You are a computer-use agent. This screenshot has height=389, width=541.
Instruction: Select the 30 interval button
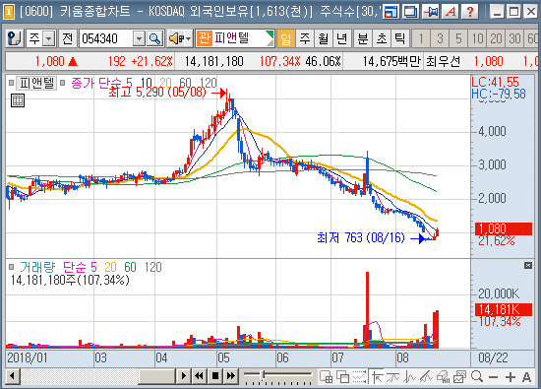[514, 38]
